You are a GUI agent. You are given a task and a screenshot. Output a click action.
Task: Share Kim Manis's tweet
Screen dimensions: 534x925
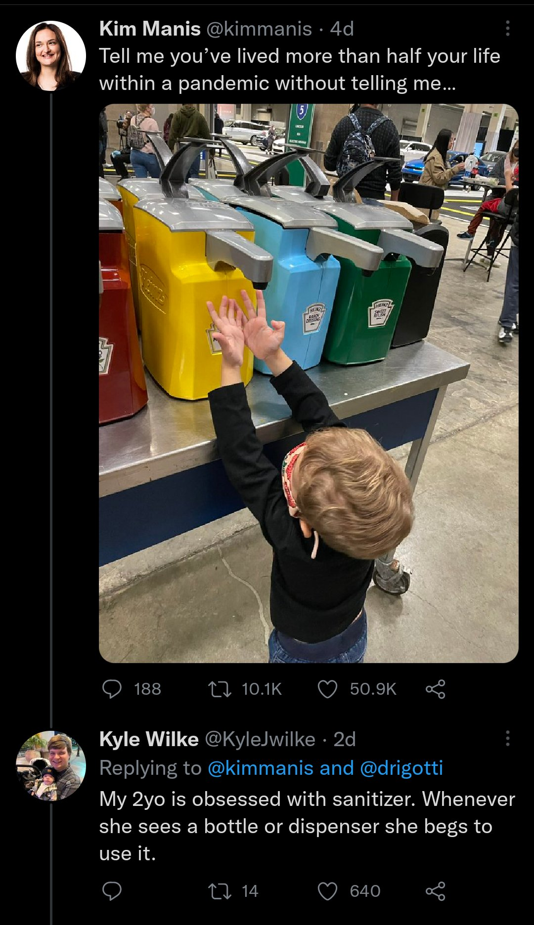435,689
